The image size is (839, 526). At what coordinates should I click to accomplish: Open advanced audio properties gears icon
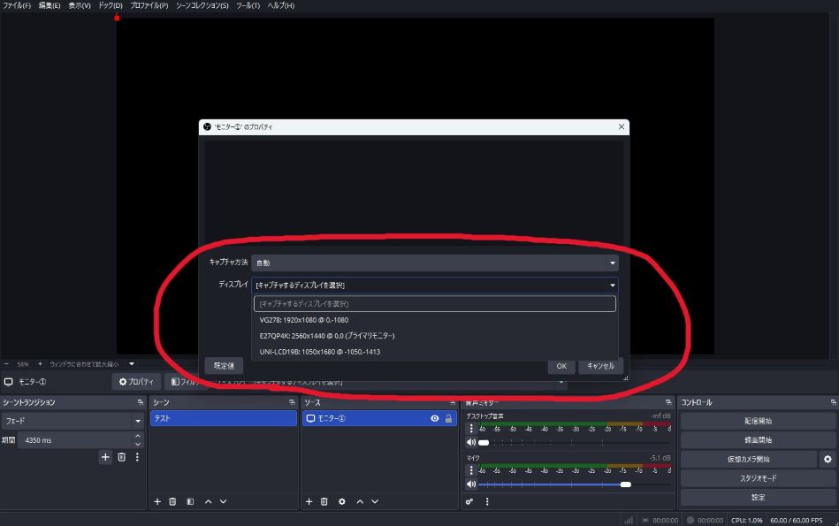coord(469,501)
